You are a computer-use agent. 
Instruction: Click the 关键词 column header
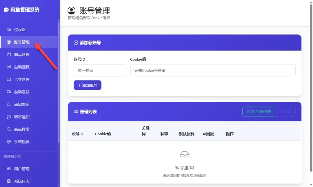(x=145, y=131)
